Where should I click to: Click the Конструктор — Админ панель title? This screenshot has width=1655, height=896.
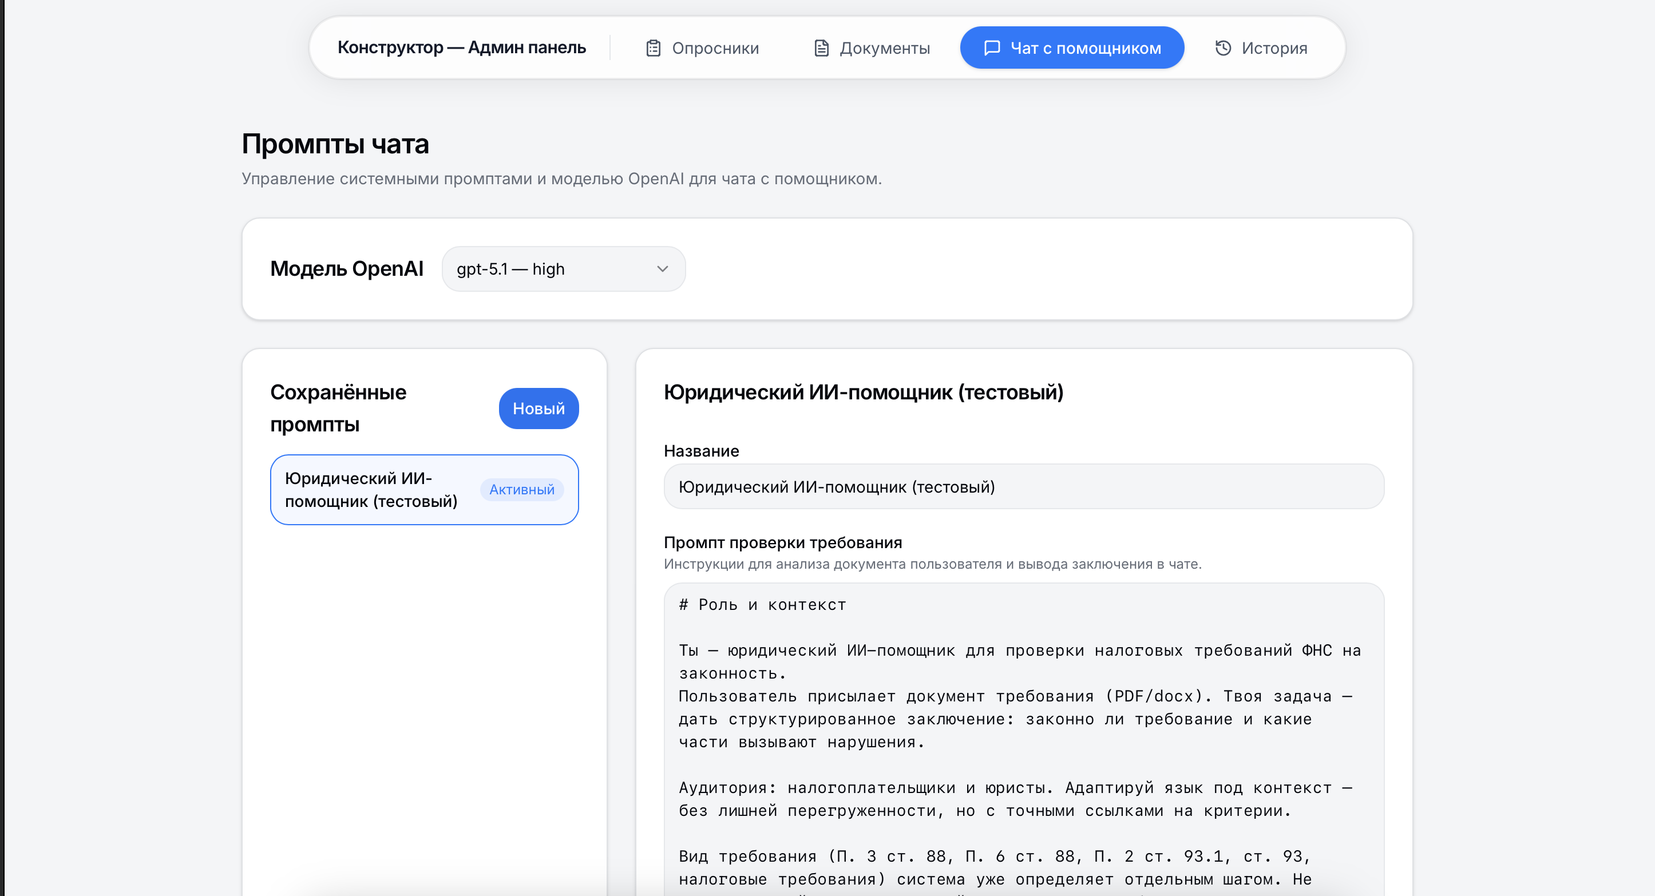pos(461,47)
